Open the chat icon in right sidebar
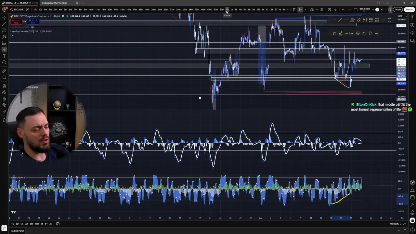Screen dimensions: 416x234 412,41
